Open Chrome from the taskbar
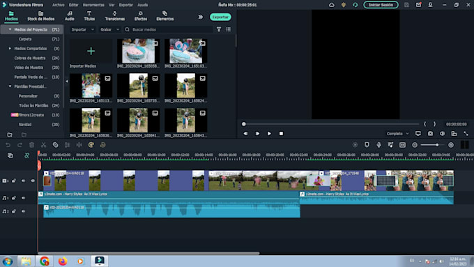 click(45, 261)
